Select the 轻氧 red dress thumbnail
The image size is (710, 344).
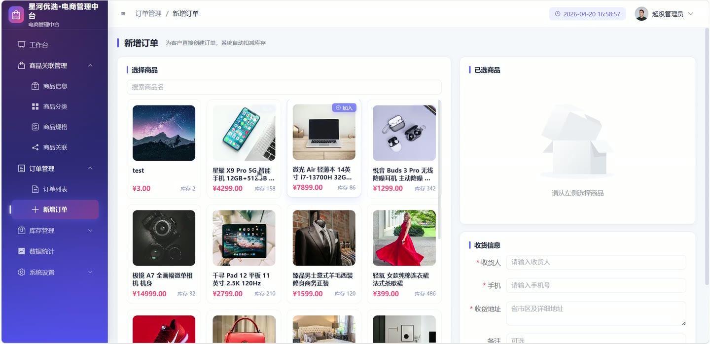(x=404, y=238)
